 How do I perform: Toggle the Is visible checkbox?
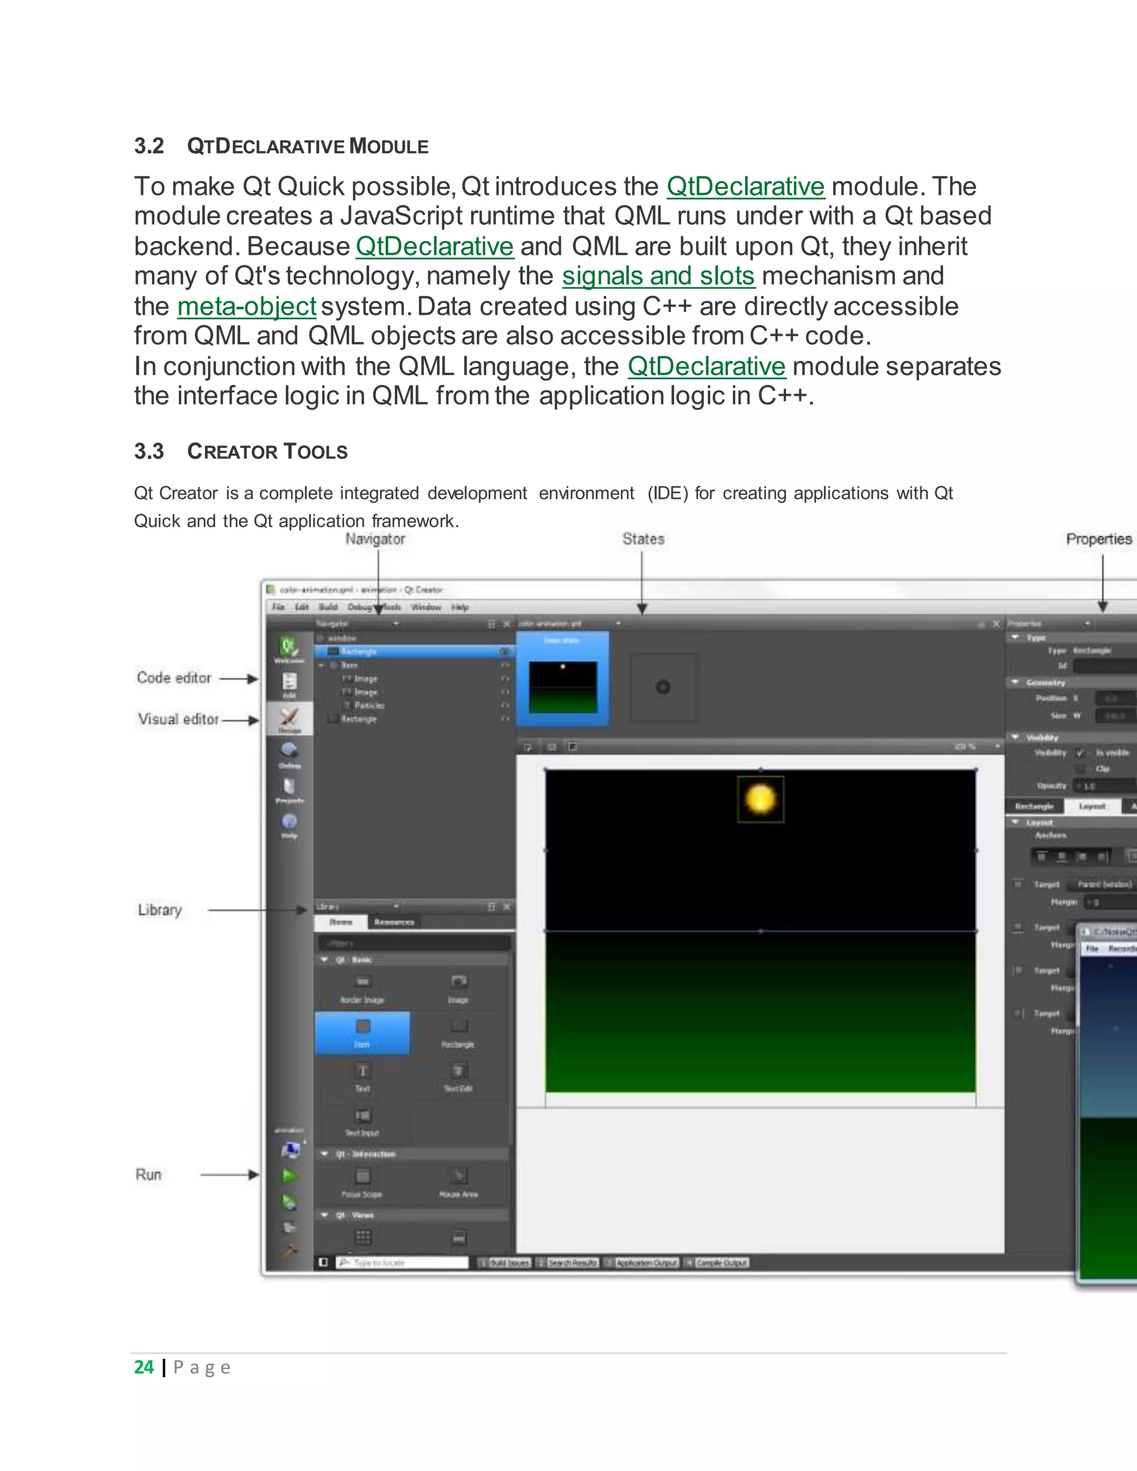(x=1080, y=752)
